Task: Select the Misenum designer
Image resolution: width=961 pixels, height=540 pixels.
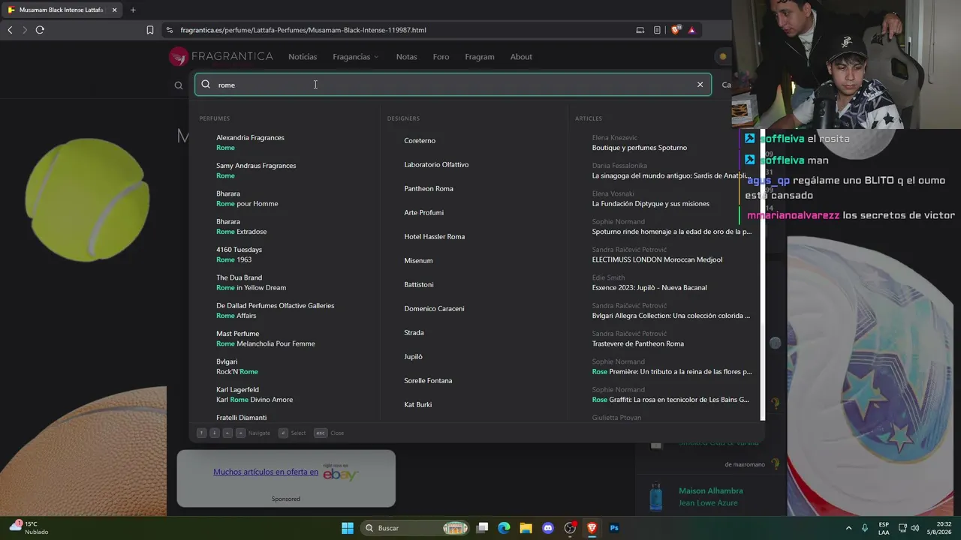Action: pyautogui.click(x=418, y=261)
